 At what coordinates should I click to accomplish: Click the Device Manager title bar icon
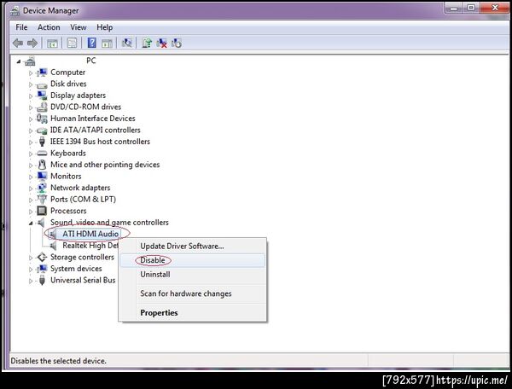(x=15, y=11)
